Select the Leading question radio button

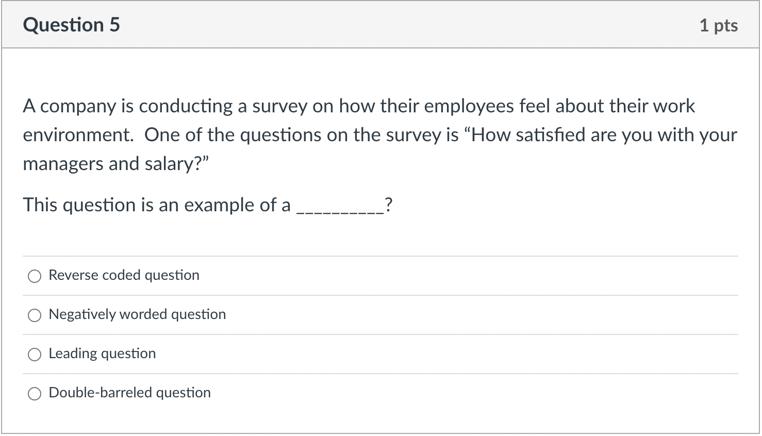(35, 354)
